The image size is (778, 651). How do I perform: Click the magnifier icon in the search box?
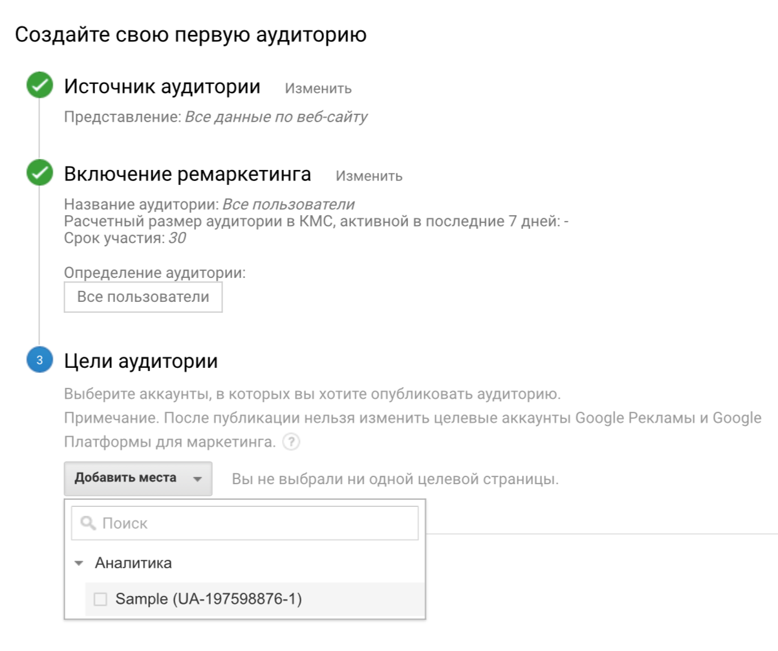pos(89,523)
